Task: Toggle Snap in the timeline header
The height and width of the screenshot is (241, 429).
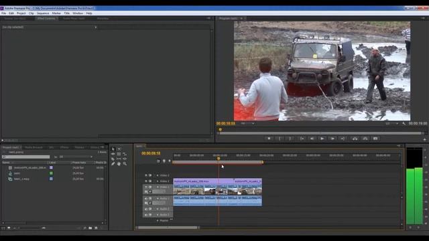Action: click(x=158, y=161)
